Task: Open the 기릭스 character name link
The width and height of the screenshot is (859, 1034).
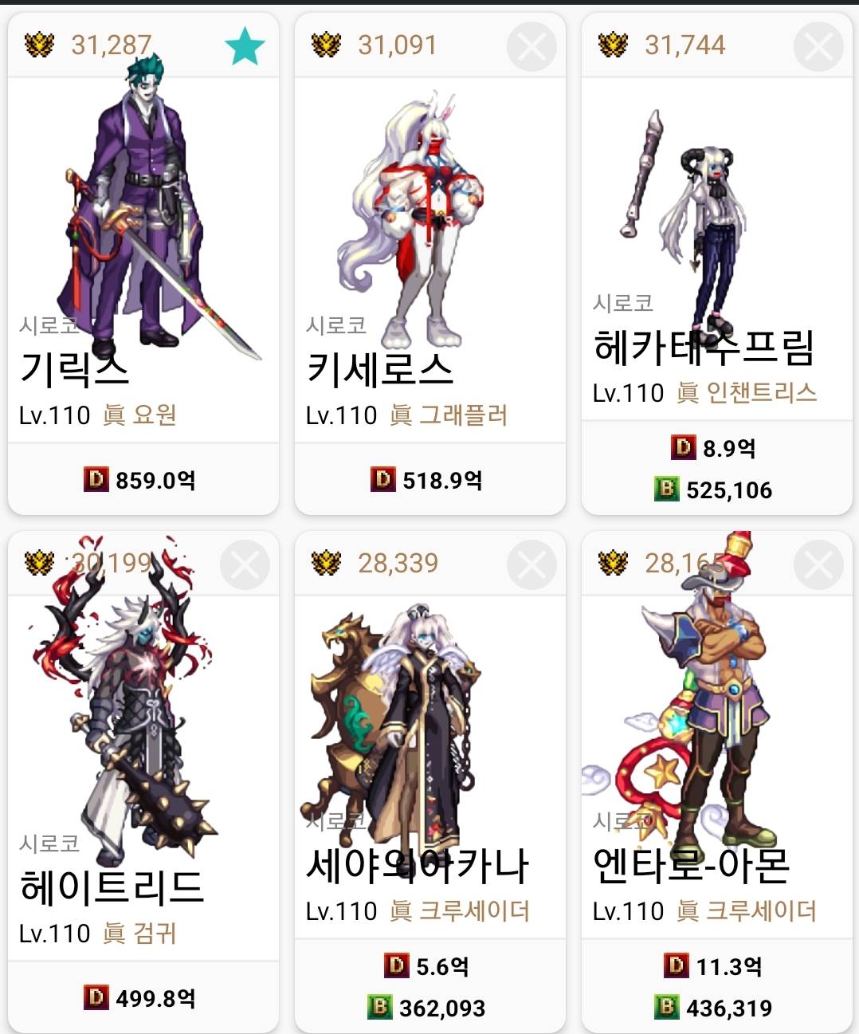Action: tap(74, 369)
